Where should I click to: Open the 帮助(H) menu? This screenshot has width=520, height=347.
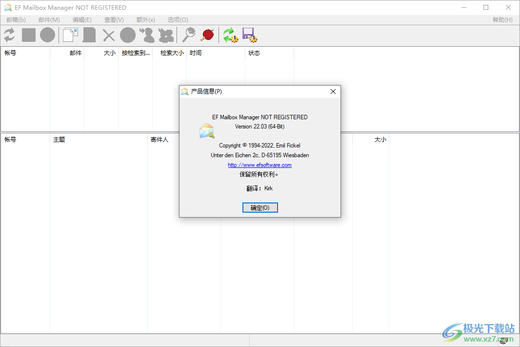[x=502, y=20]
